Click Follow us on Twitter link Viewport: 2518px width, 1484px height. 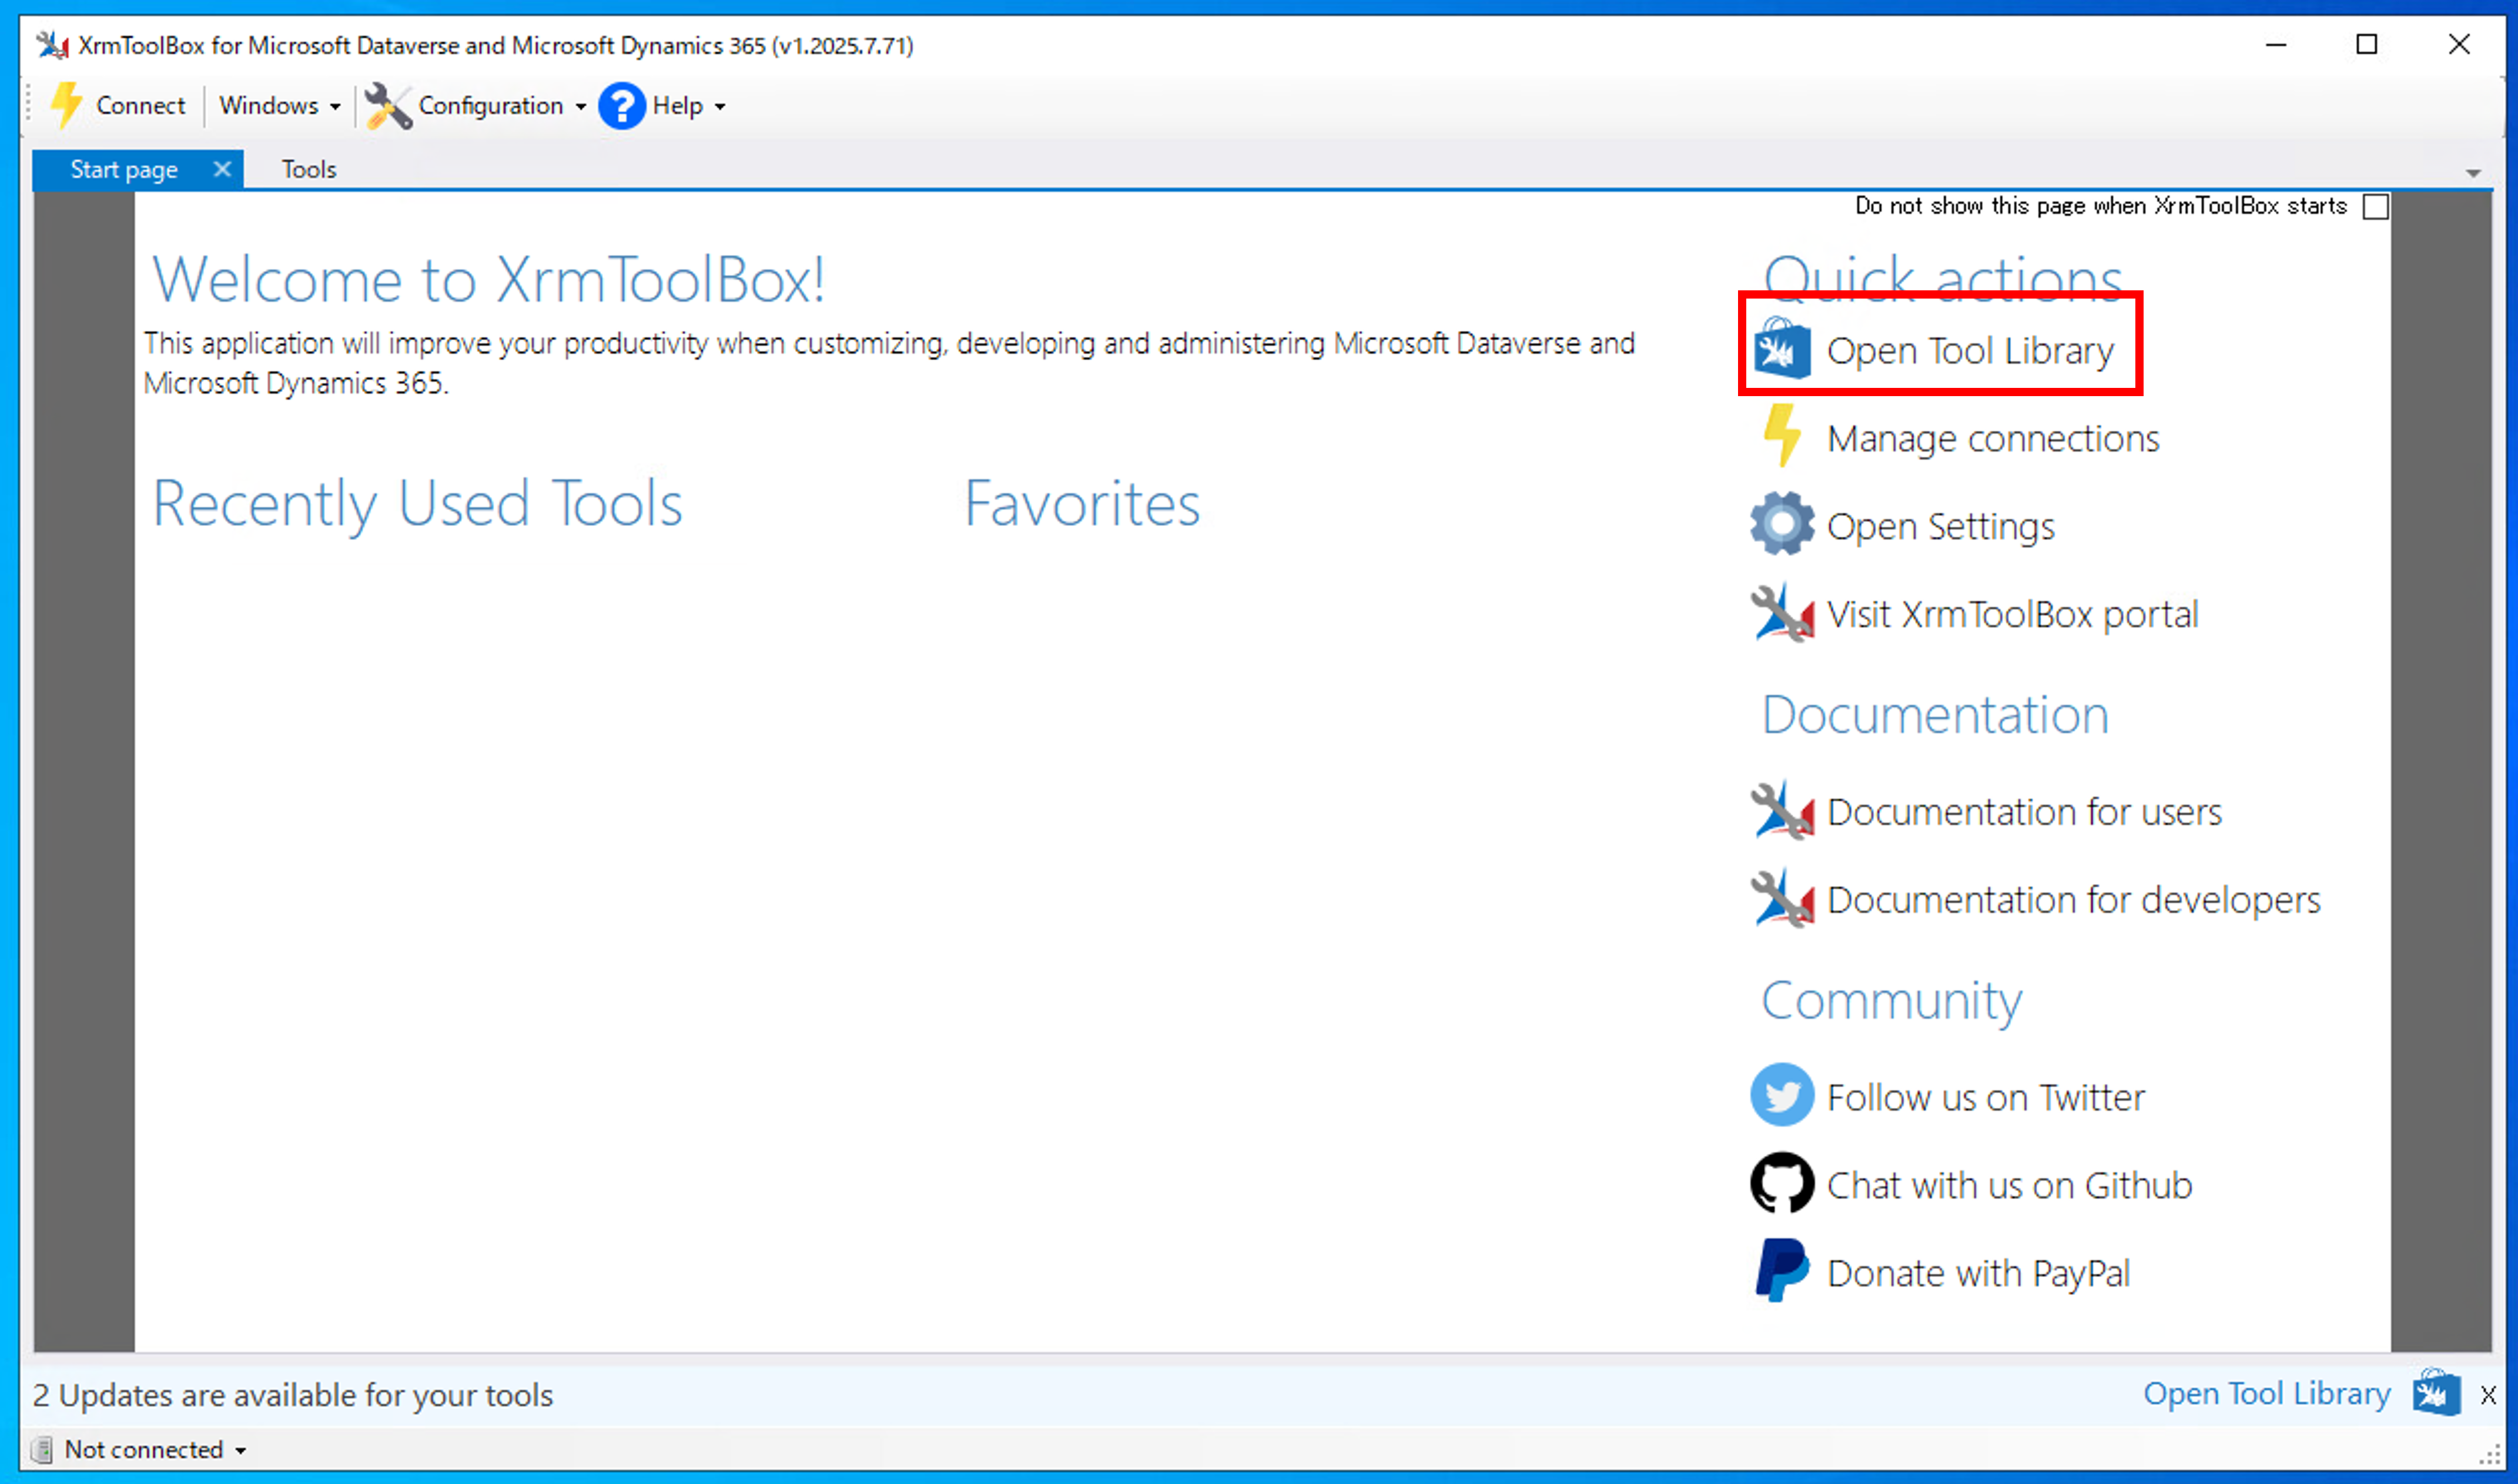click(x=1985, y=1097)
